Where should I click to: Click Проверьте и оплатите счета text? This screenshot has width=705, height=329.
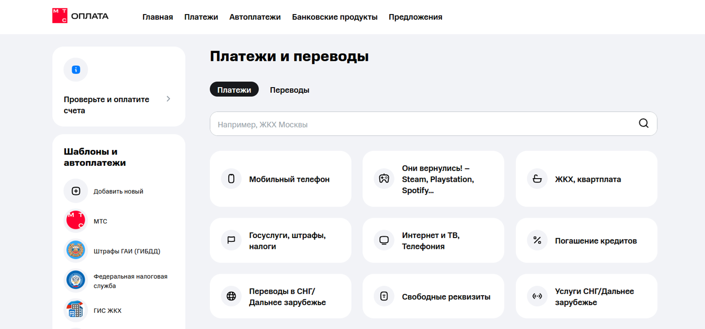107,105
